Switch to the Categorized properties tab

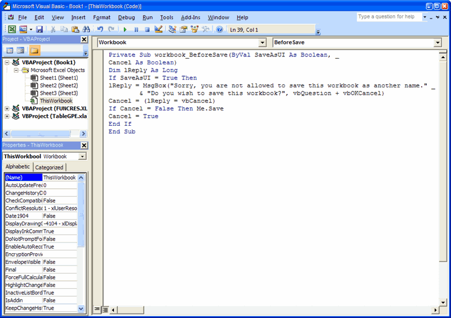click(50, 167)
